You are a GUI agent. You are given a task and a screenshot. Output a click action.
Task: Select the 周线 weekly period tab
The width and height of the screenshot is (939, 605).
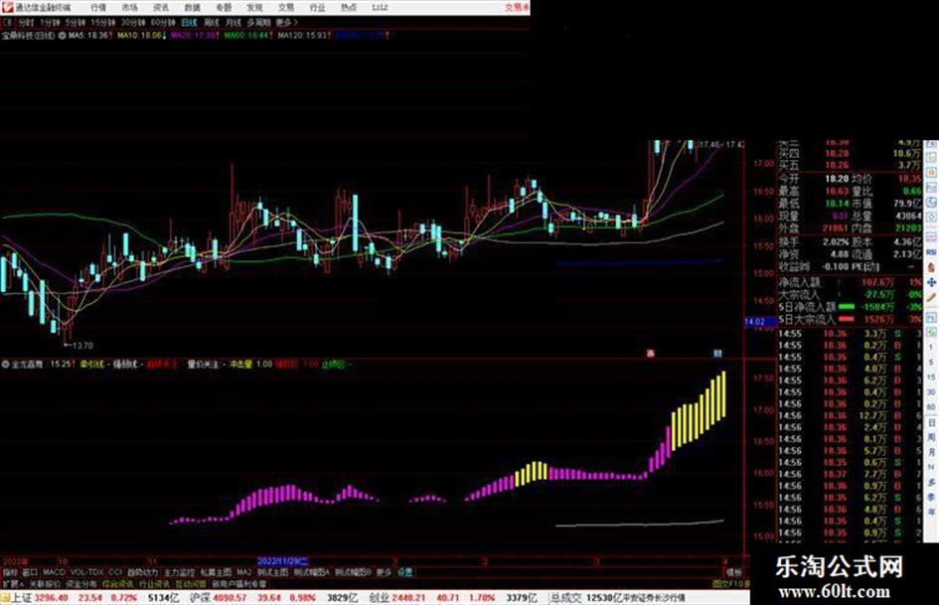[x=212, y=23]
